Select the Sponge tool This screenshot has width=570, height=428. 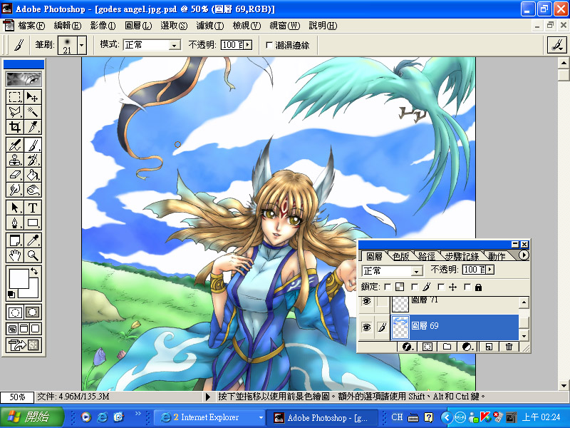[32, 190]
